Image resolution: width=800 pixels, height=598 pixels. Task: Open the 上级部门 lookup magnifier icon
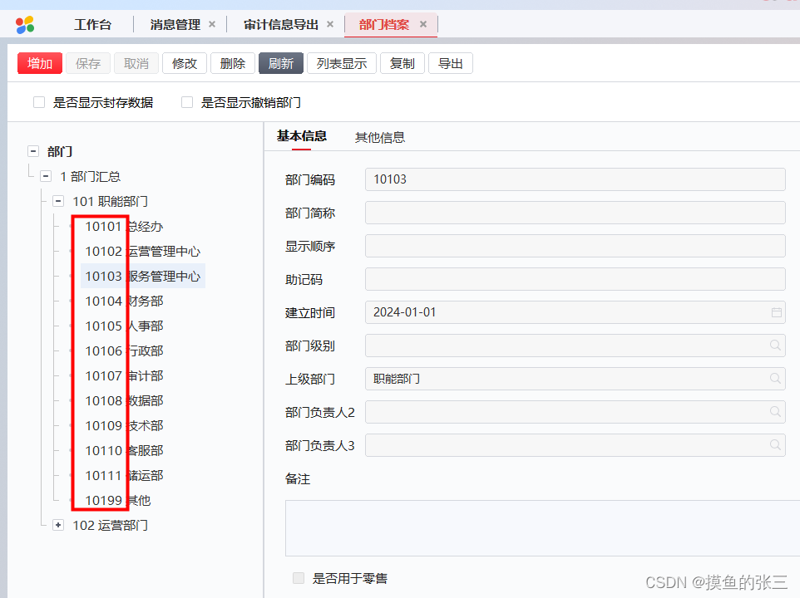(775, 378)
